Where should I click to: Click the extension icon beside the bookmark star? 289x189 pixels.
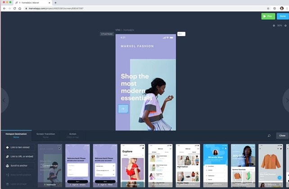coord(275,9)
